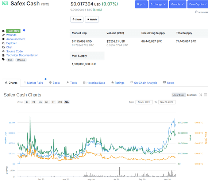Click the price $0.017394 USD
Viewport: 208px width, 182px height.
(85, 4)
